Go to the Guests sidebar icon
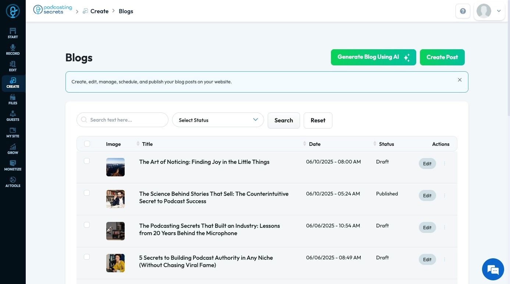The height and width of the screenshot is (284, 510). (13, 116)
